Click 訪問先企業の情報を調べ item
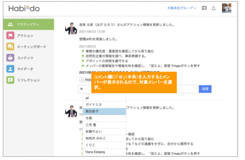 (x=116, y=56)
